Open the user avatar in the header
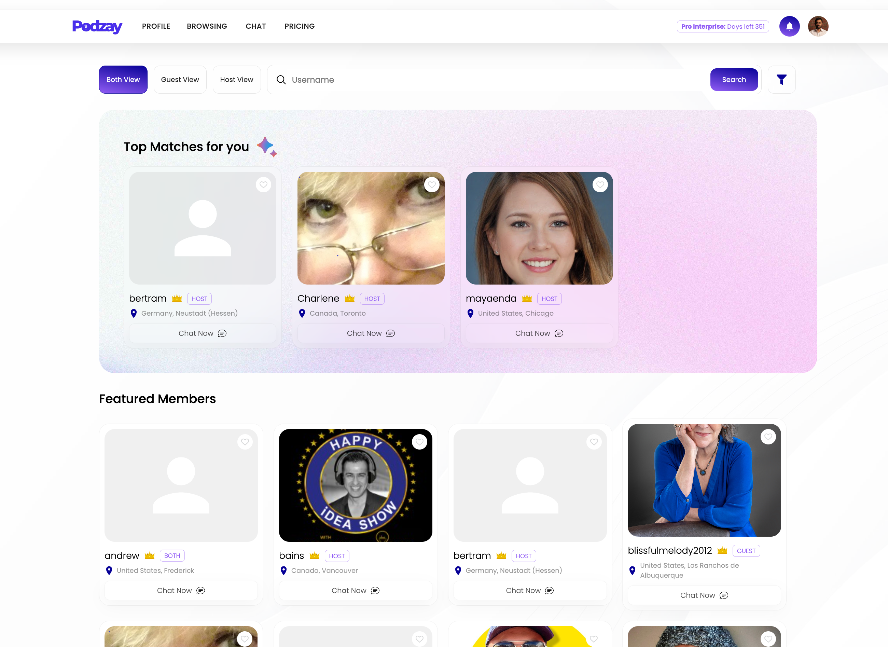Viewport: 888px width, 647px height. [818, 26]
